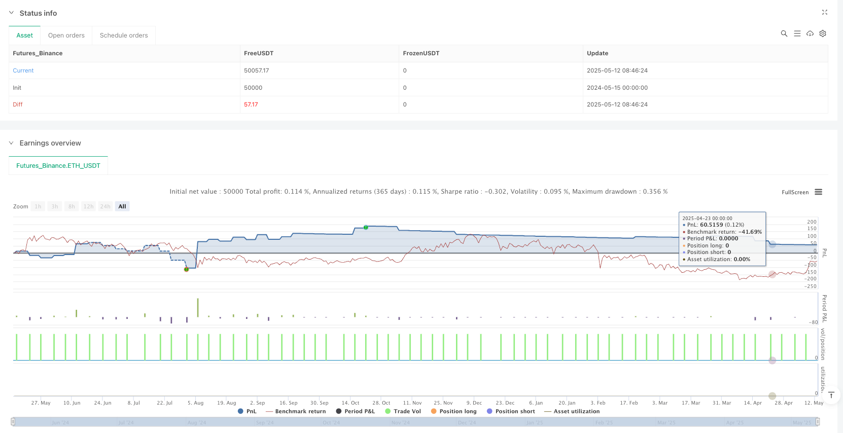Set zoom range to 8h
The width and height of the screenshot is (843, 433).
(x=72, y=206)
